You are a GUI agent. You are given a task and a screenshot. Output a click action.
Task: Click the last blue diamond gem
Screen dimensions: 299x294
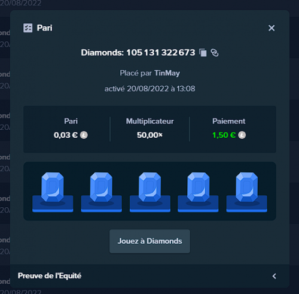pos(247,187)
